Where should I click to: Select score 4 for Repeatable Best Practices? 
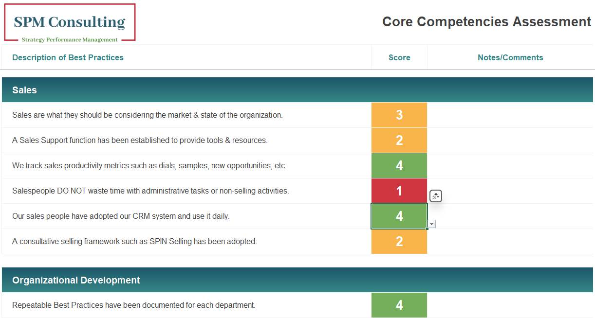(399, 305)
